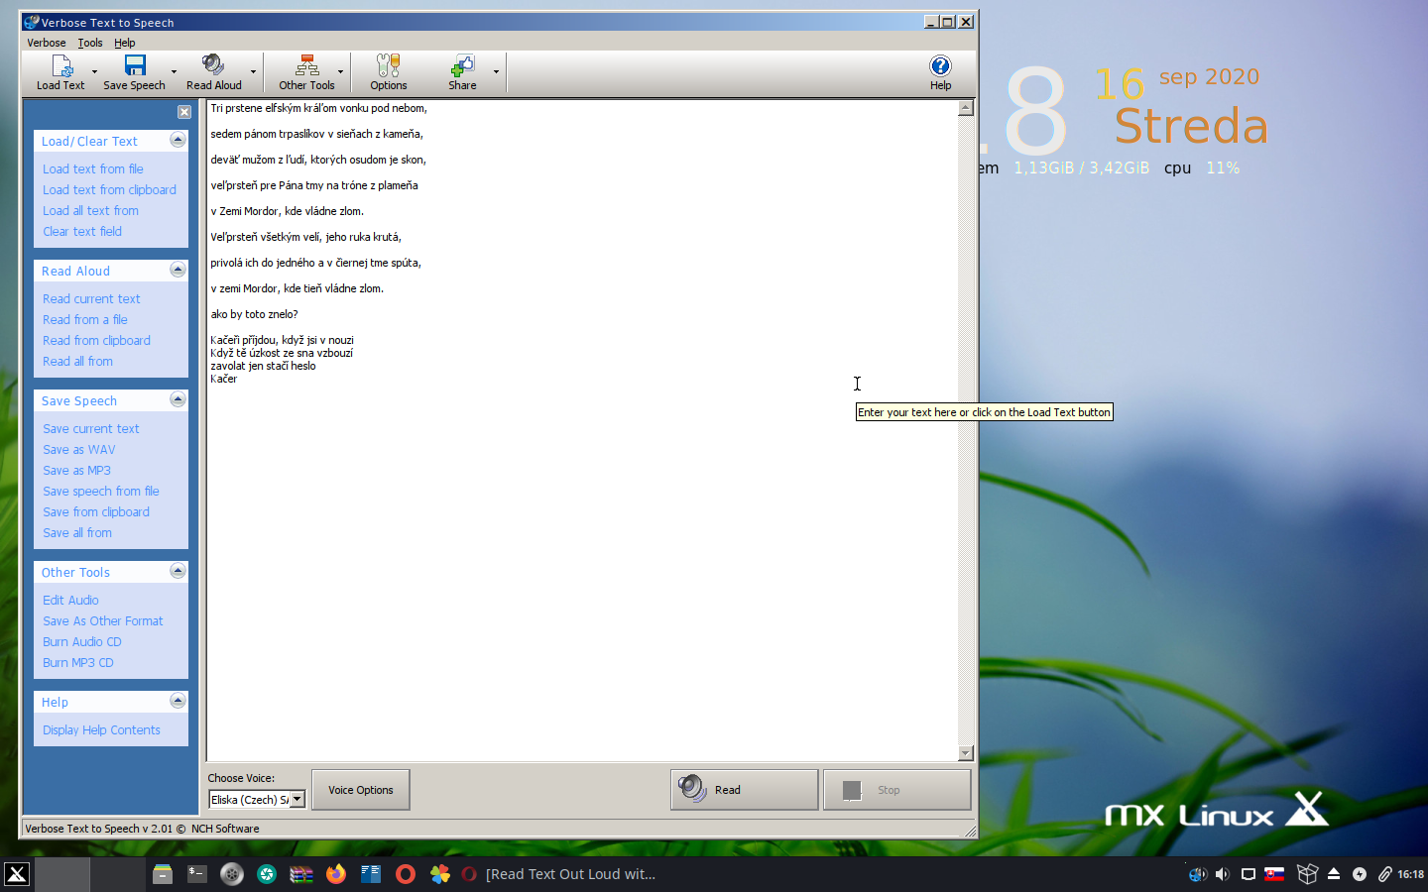The height and width of the screenshot is (892, 1428).
Task: Click Read all from link
Action: pos(77,362)
